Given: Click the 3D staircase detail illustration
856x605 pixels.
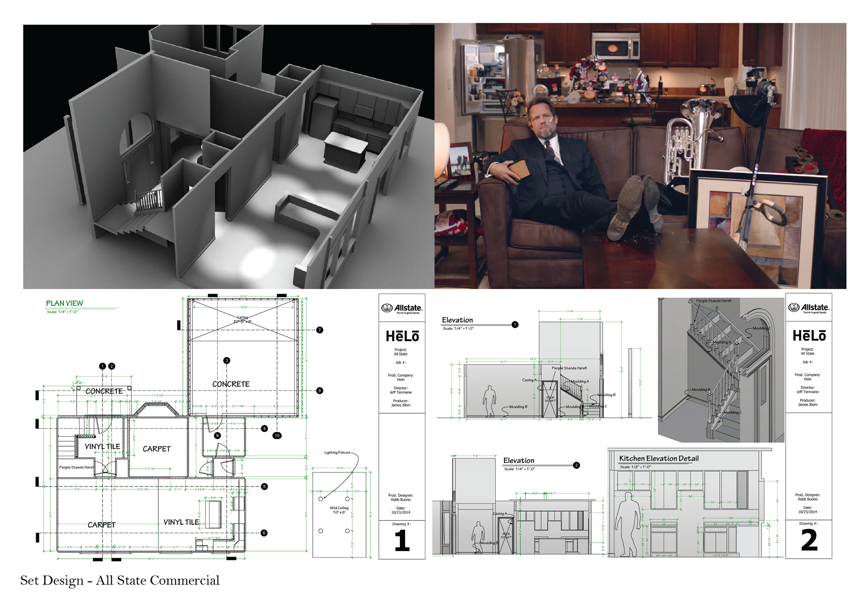Looking at the screenshot, I should coord(721,370).
